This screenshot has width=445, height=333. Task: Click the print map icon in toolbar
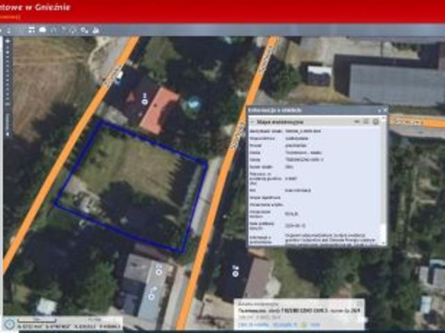click(42, 30)
